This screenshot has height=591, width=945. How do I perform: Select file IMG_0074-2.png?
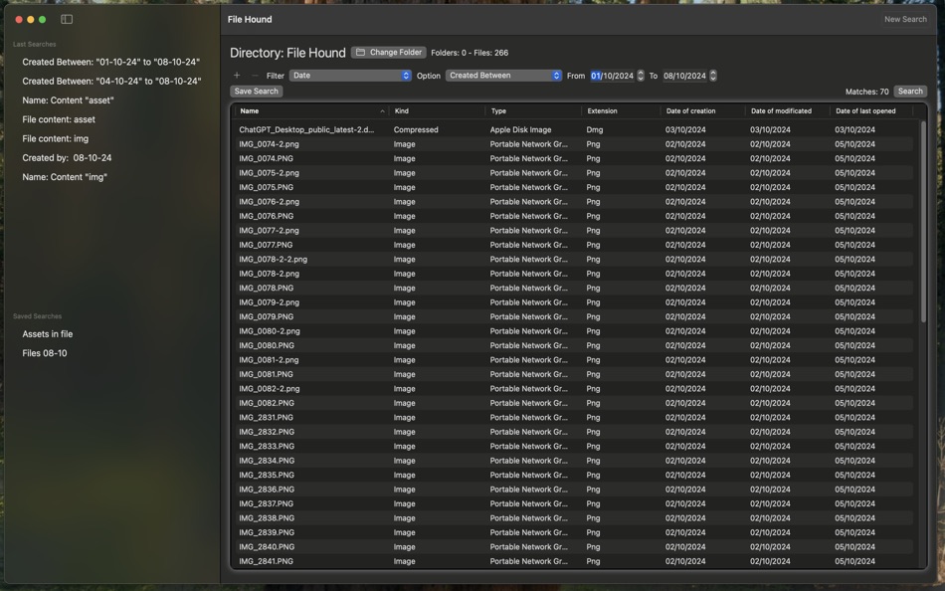click(574, 144)
